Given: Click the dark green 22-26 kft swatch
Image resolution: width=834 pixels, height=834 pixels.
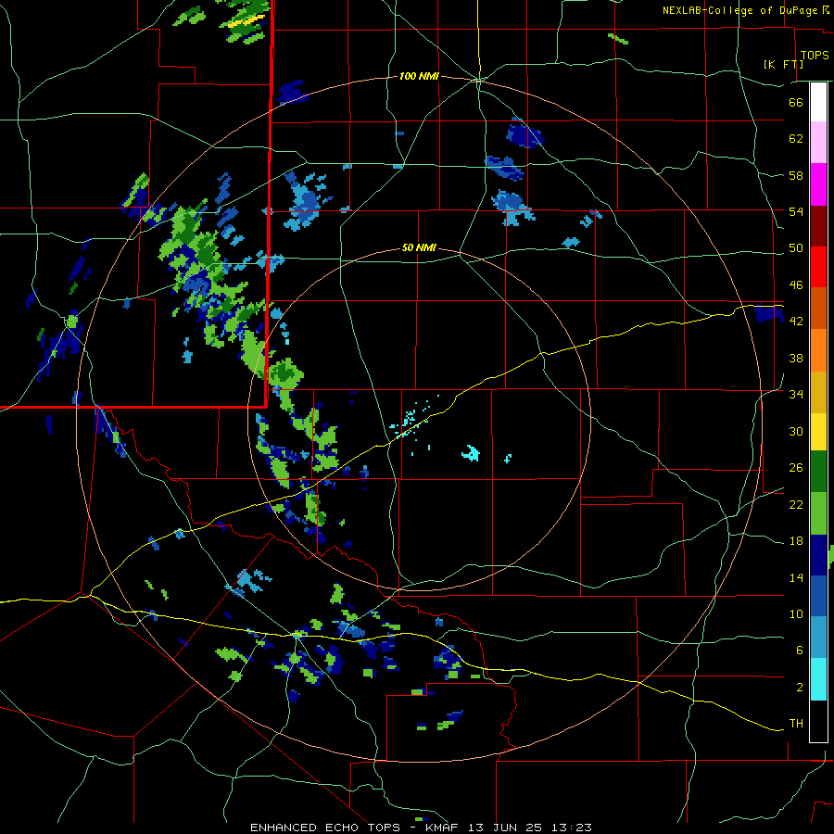Looking at the screenshot, I should click(x=818, y=472).
